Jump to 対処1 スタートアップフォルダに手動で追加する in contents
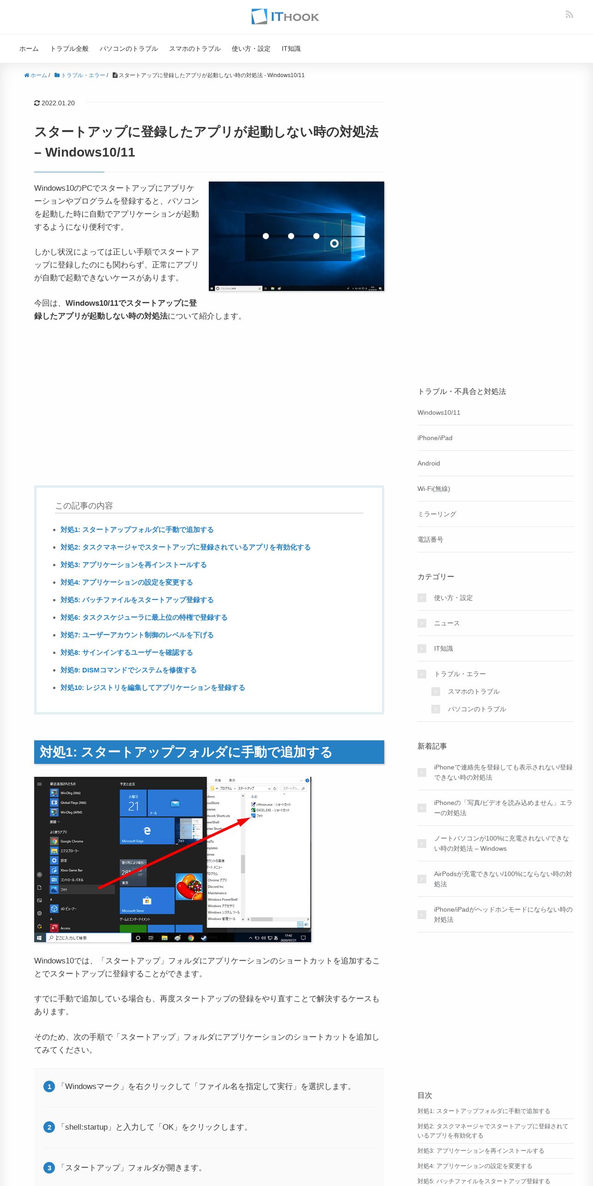Viewport: 593px width, 1186px height. [x=137, y=530]
